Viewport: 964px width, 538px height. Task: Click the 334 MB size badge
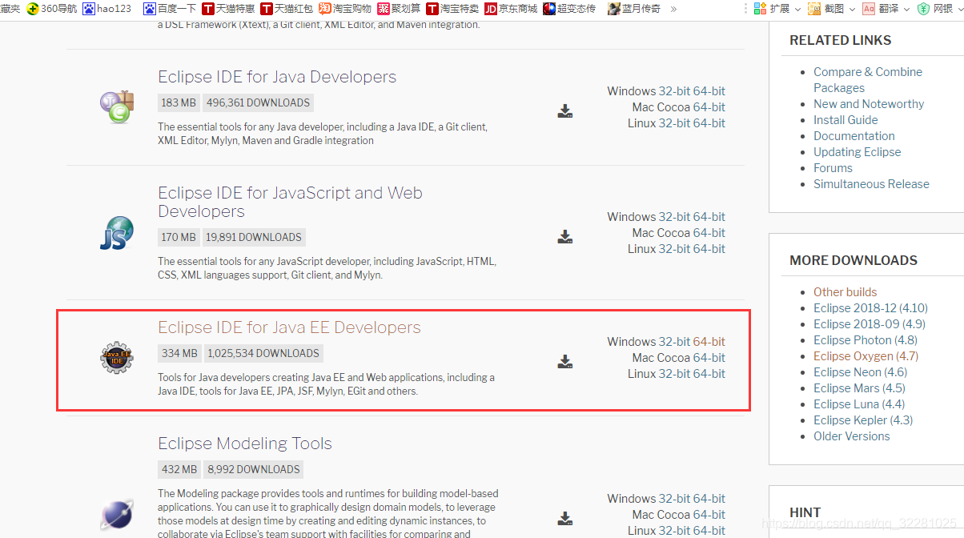point(179,353)
